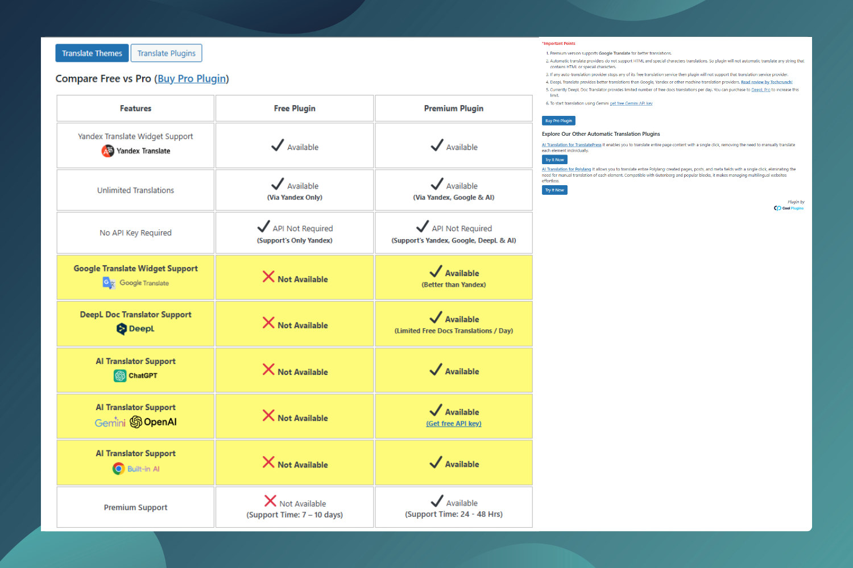Click 'Google Translate Widget Support' label

[x=136, y=269]
